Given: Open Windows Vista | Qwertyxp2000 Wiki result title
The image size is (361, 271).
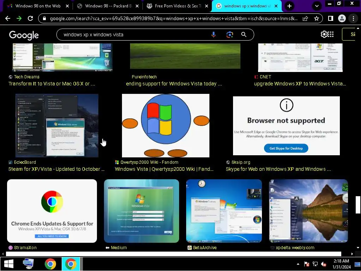Looking at the screenshot, I should click(164, 169).
